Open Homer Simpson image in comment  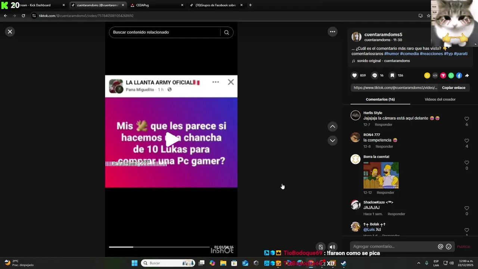click(381, 175)
